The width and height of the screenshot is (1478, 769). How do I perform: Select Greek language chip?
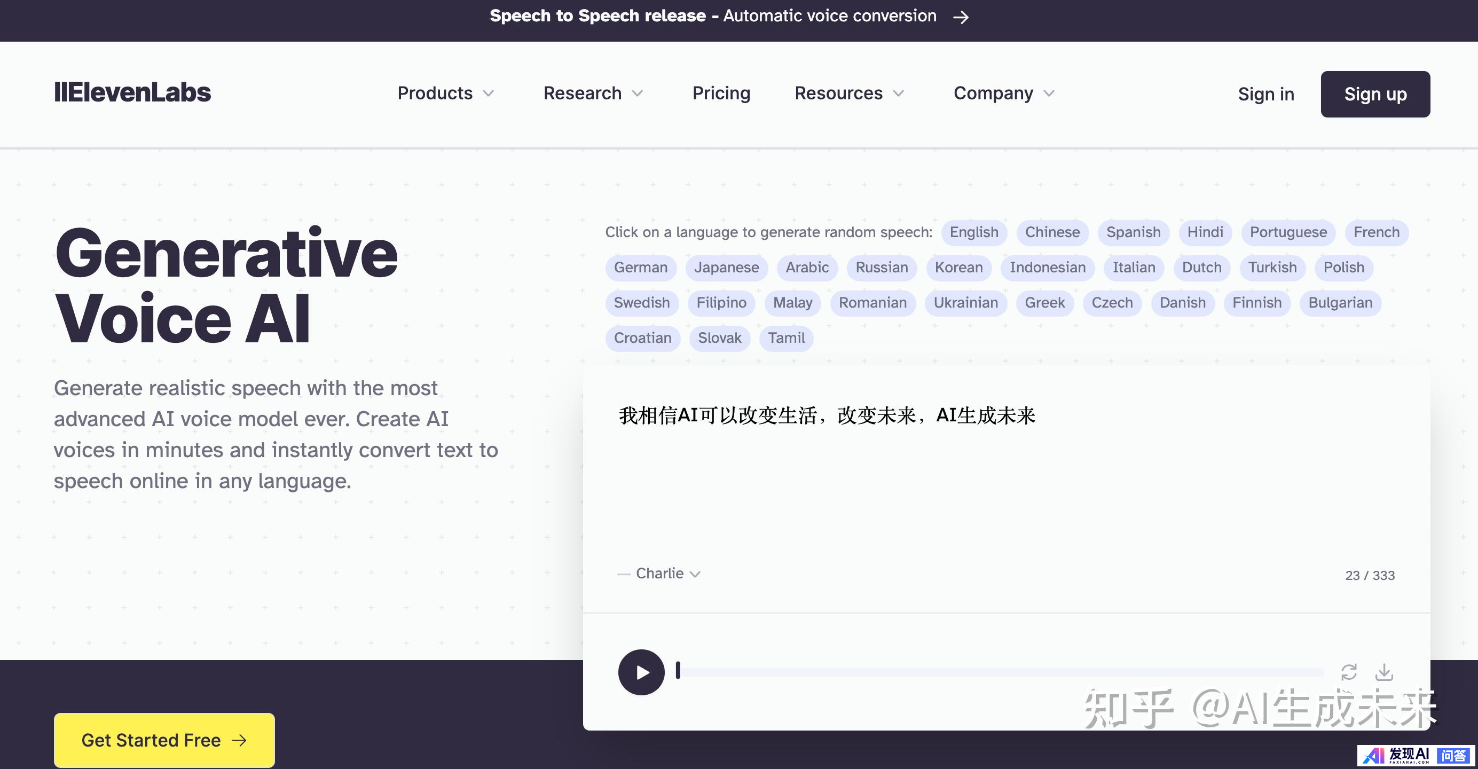(x=1045, y=303)
